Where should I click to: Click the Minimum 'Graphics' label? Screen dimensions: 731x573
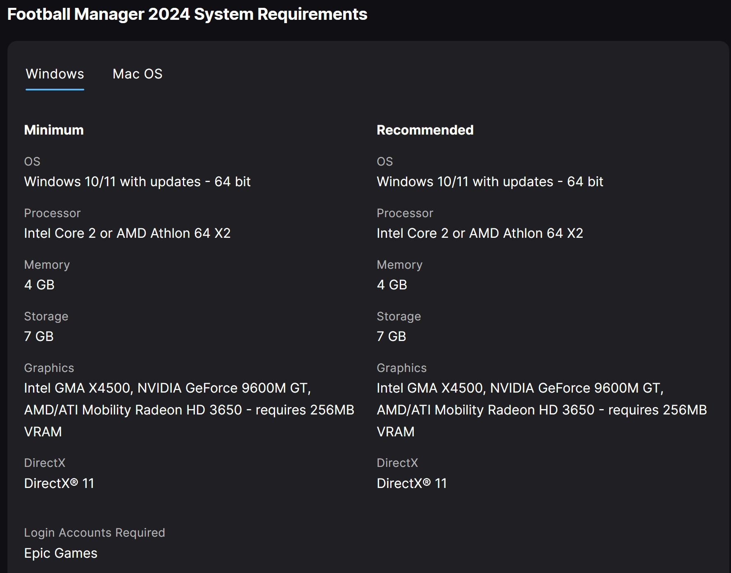point(49,368)
